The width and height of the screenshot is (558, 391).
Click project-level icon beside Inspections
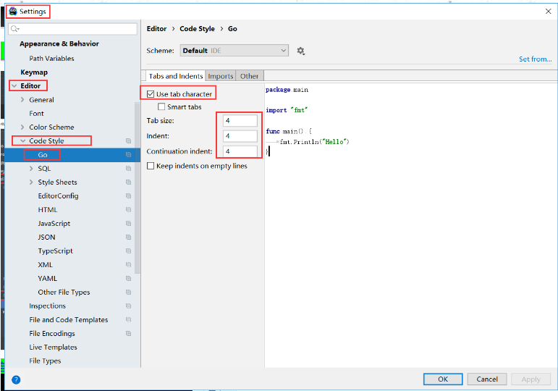coord(129,306)
